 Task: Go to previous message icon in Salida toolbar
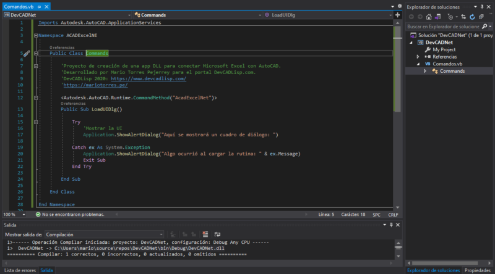184,235
